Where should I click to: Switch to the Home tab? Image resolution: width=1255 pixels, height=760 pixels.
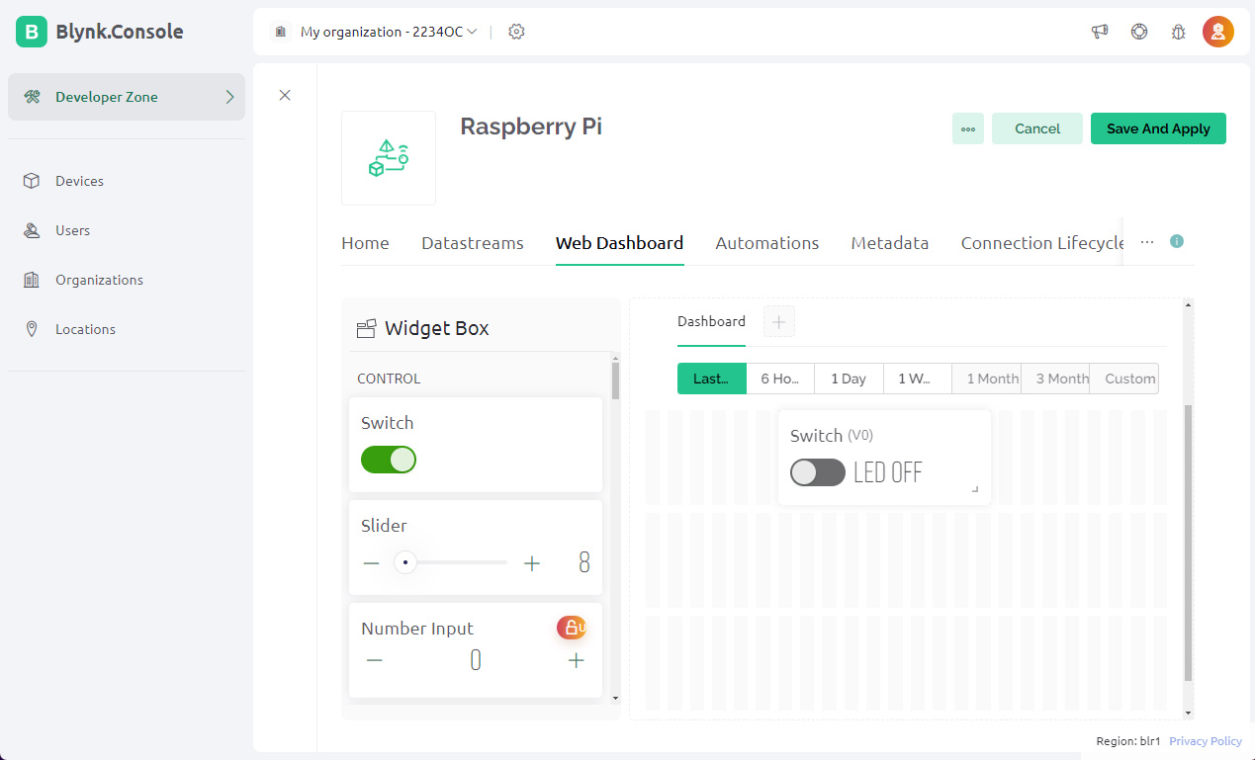pyautogui.click(x=365, y=243)
